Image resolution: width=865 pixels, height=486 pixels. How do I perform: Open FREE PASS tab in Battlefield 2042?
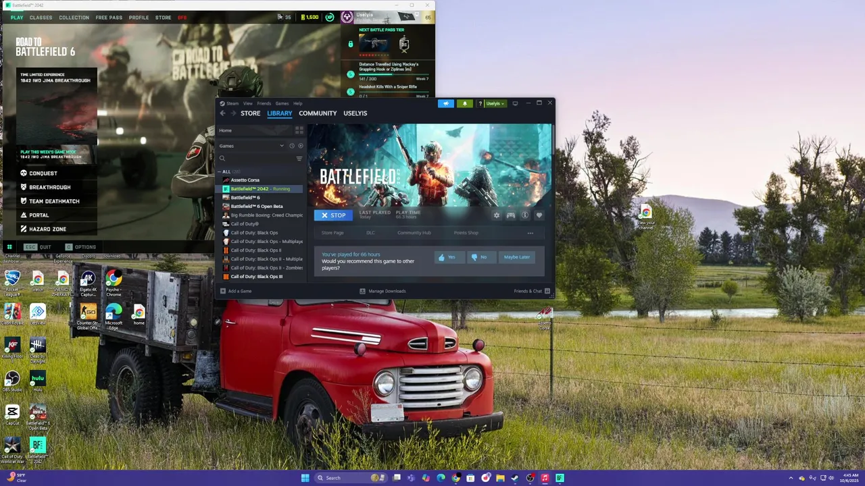109,18
